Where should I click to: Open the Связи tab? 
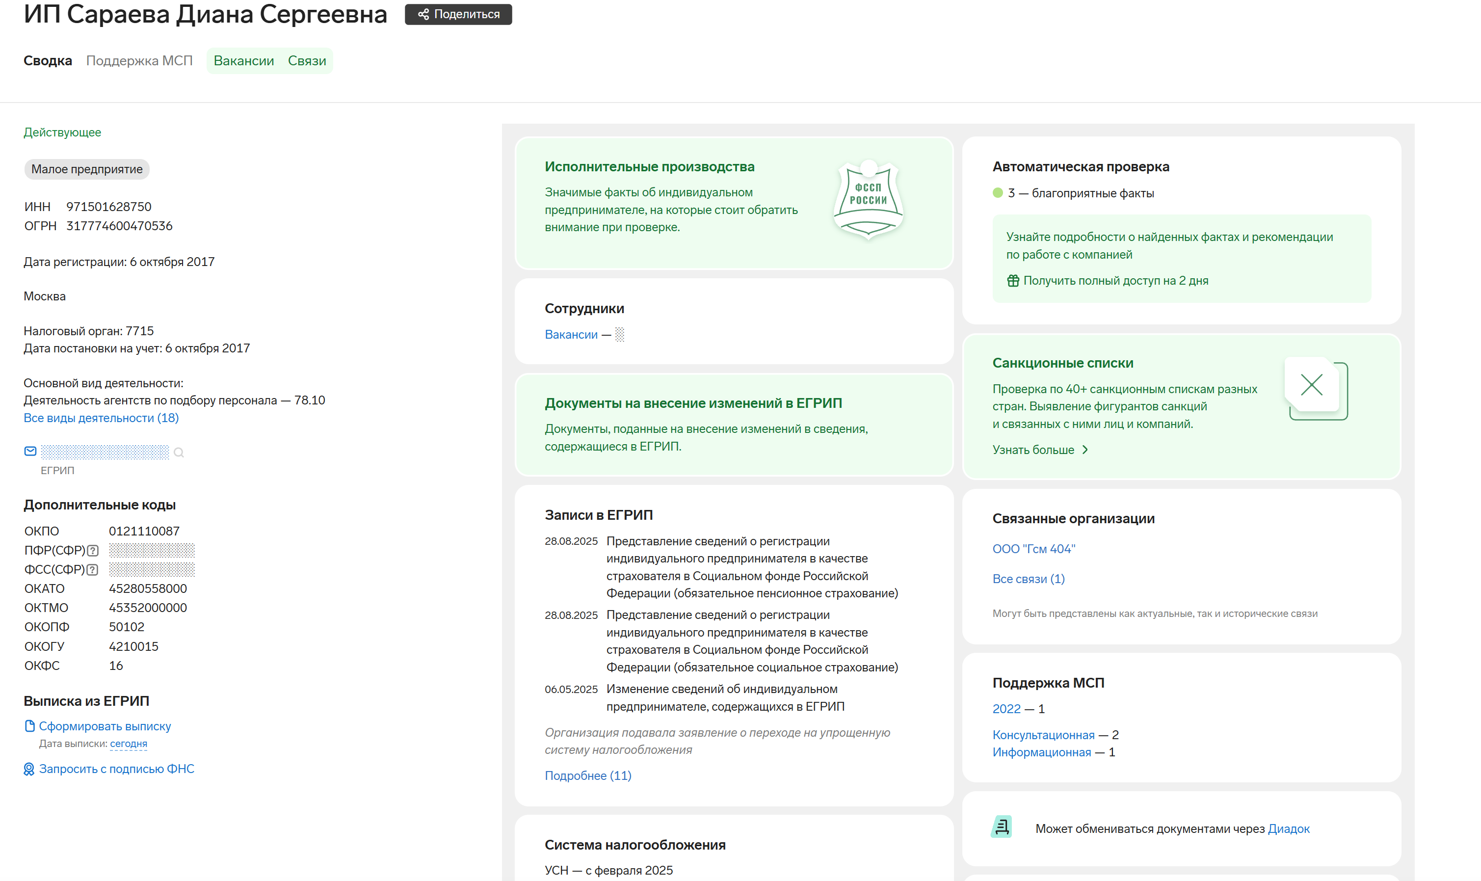click(306, 60)
